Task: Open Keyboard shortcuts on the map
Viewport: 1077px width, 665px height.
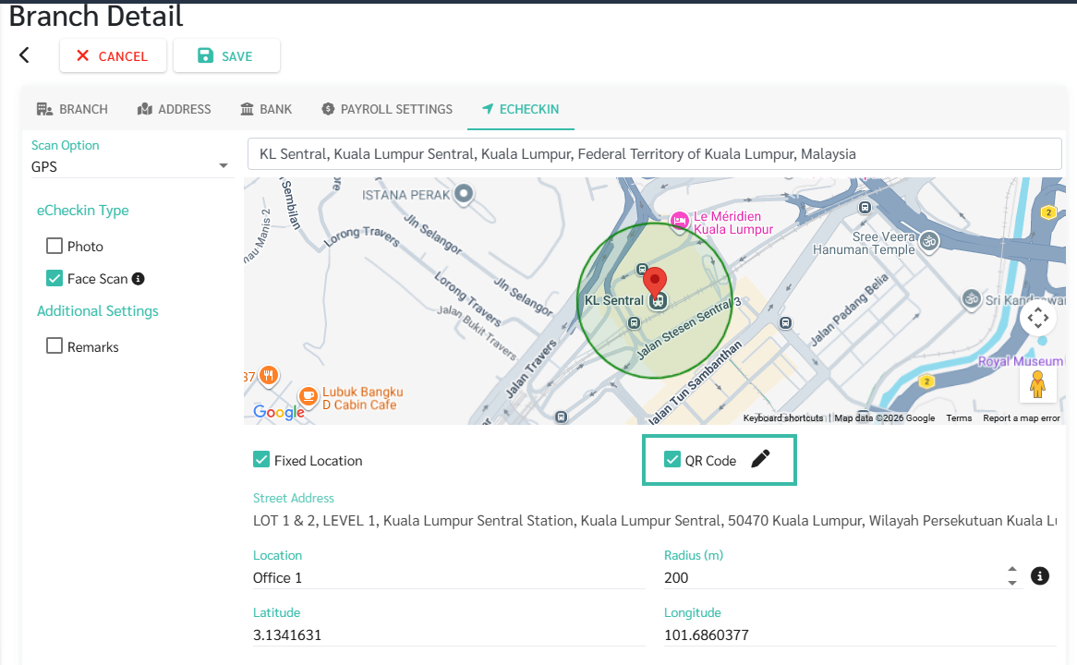Action: [x=783, y=417]
